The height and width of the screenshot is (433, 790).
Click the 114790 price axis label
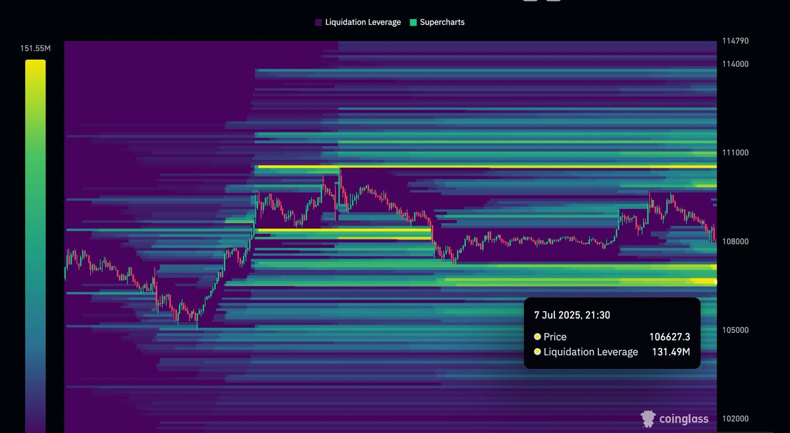[735, 41]
